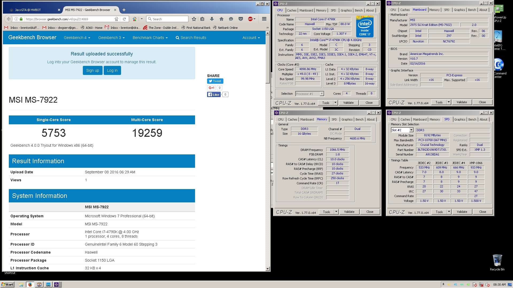Image resolution: width=513 pixels, height=288 pixels.
Task: Click the browser vertical scrollbar thumb
Action: point(267,59)
